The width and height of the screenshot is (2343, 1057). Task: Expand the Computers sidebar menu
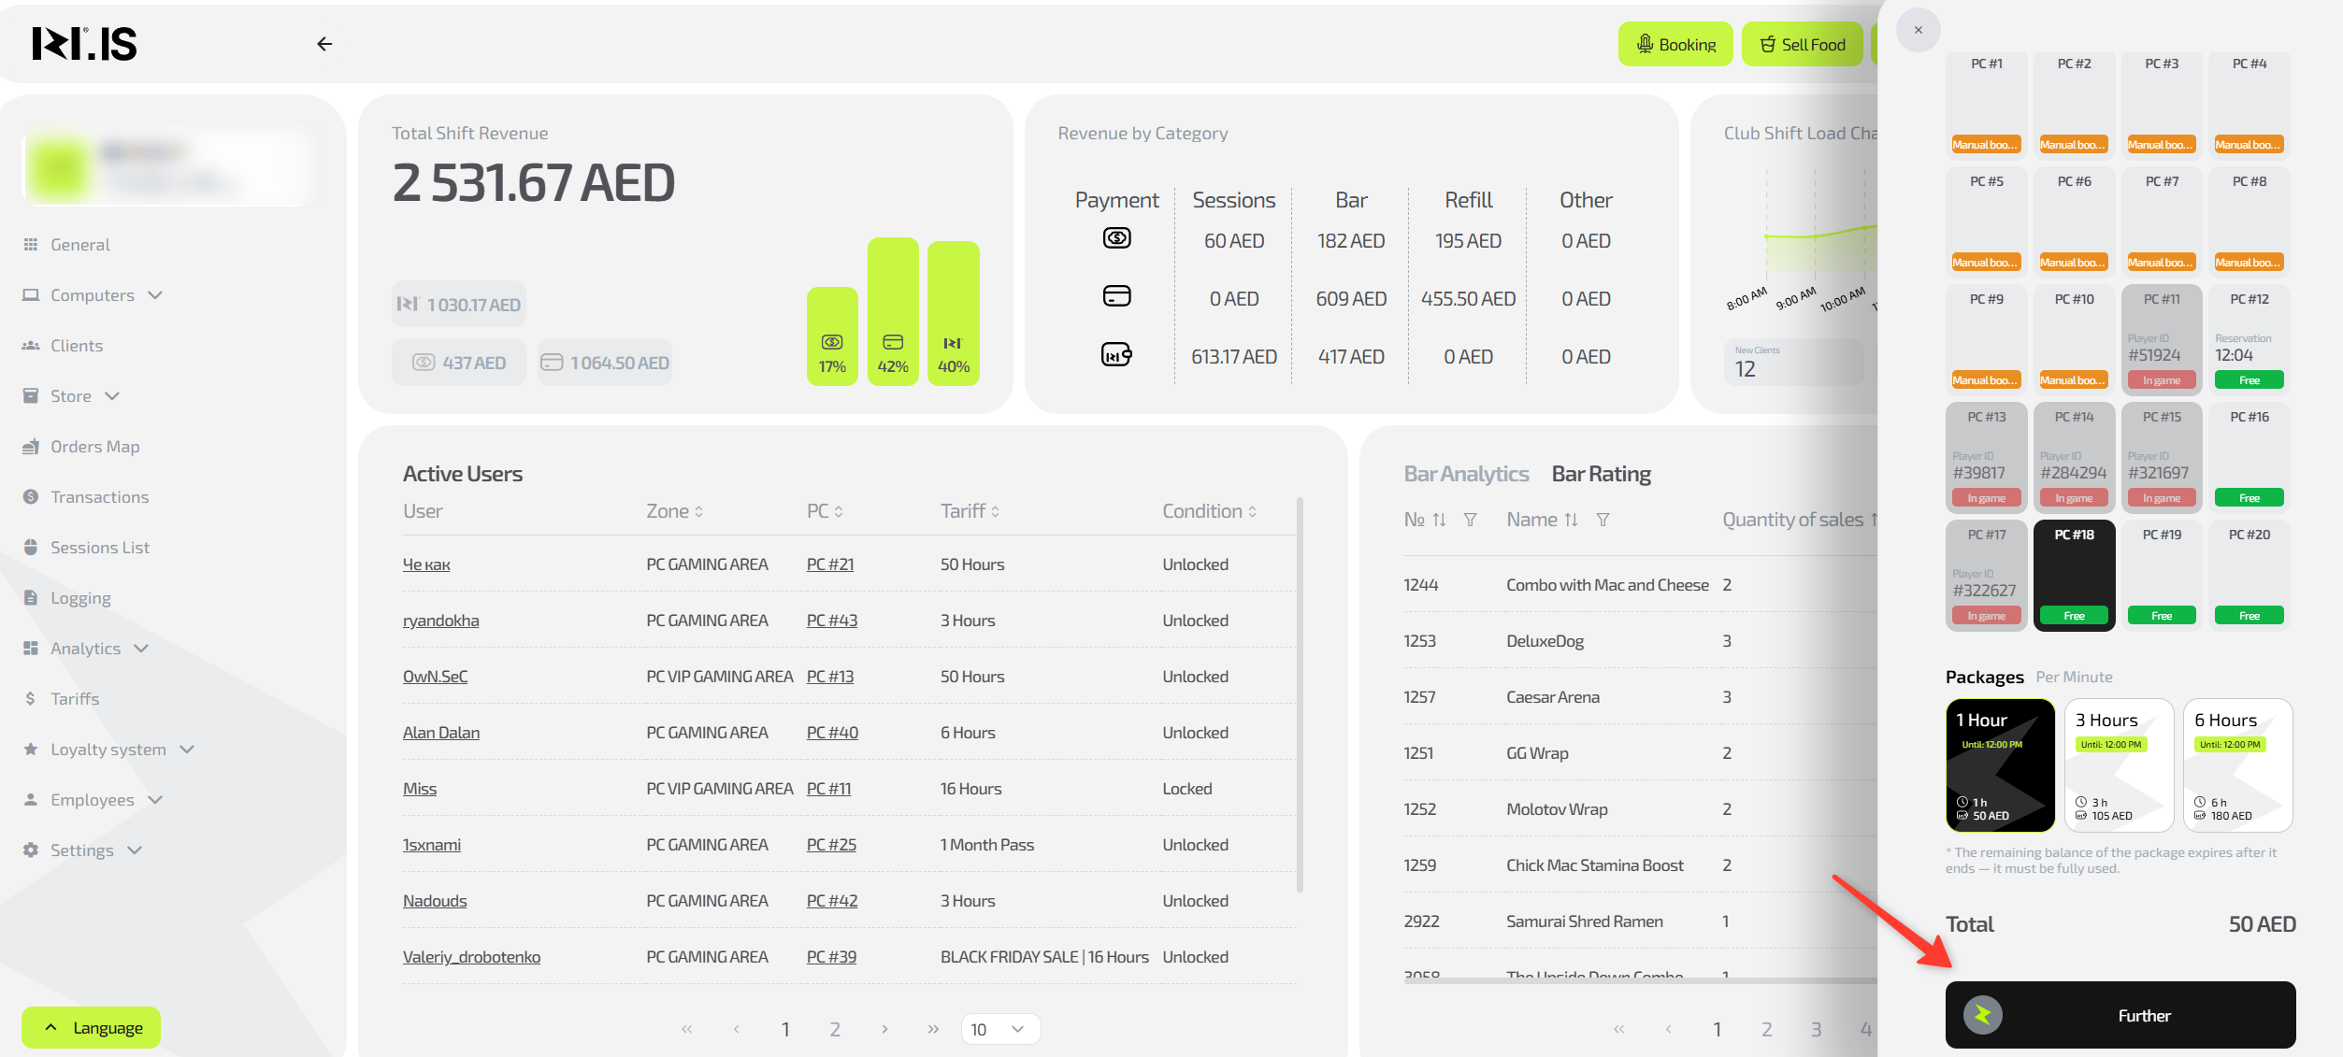[x=93, y=295]
